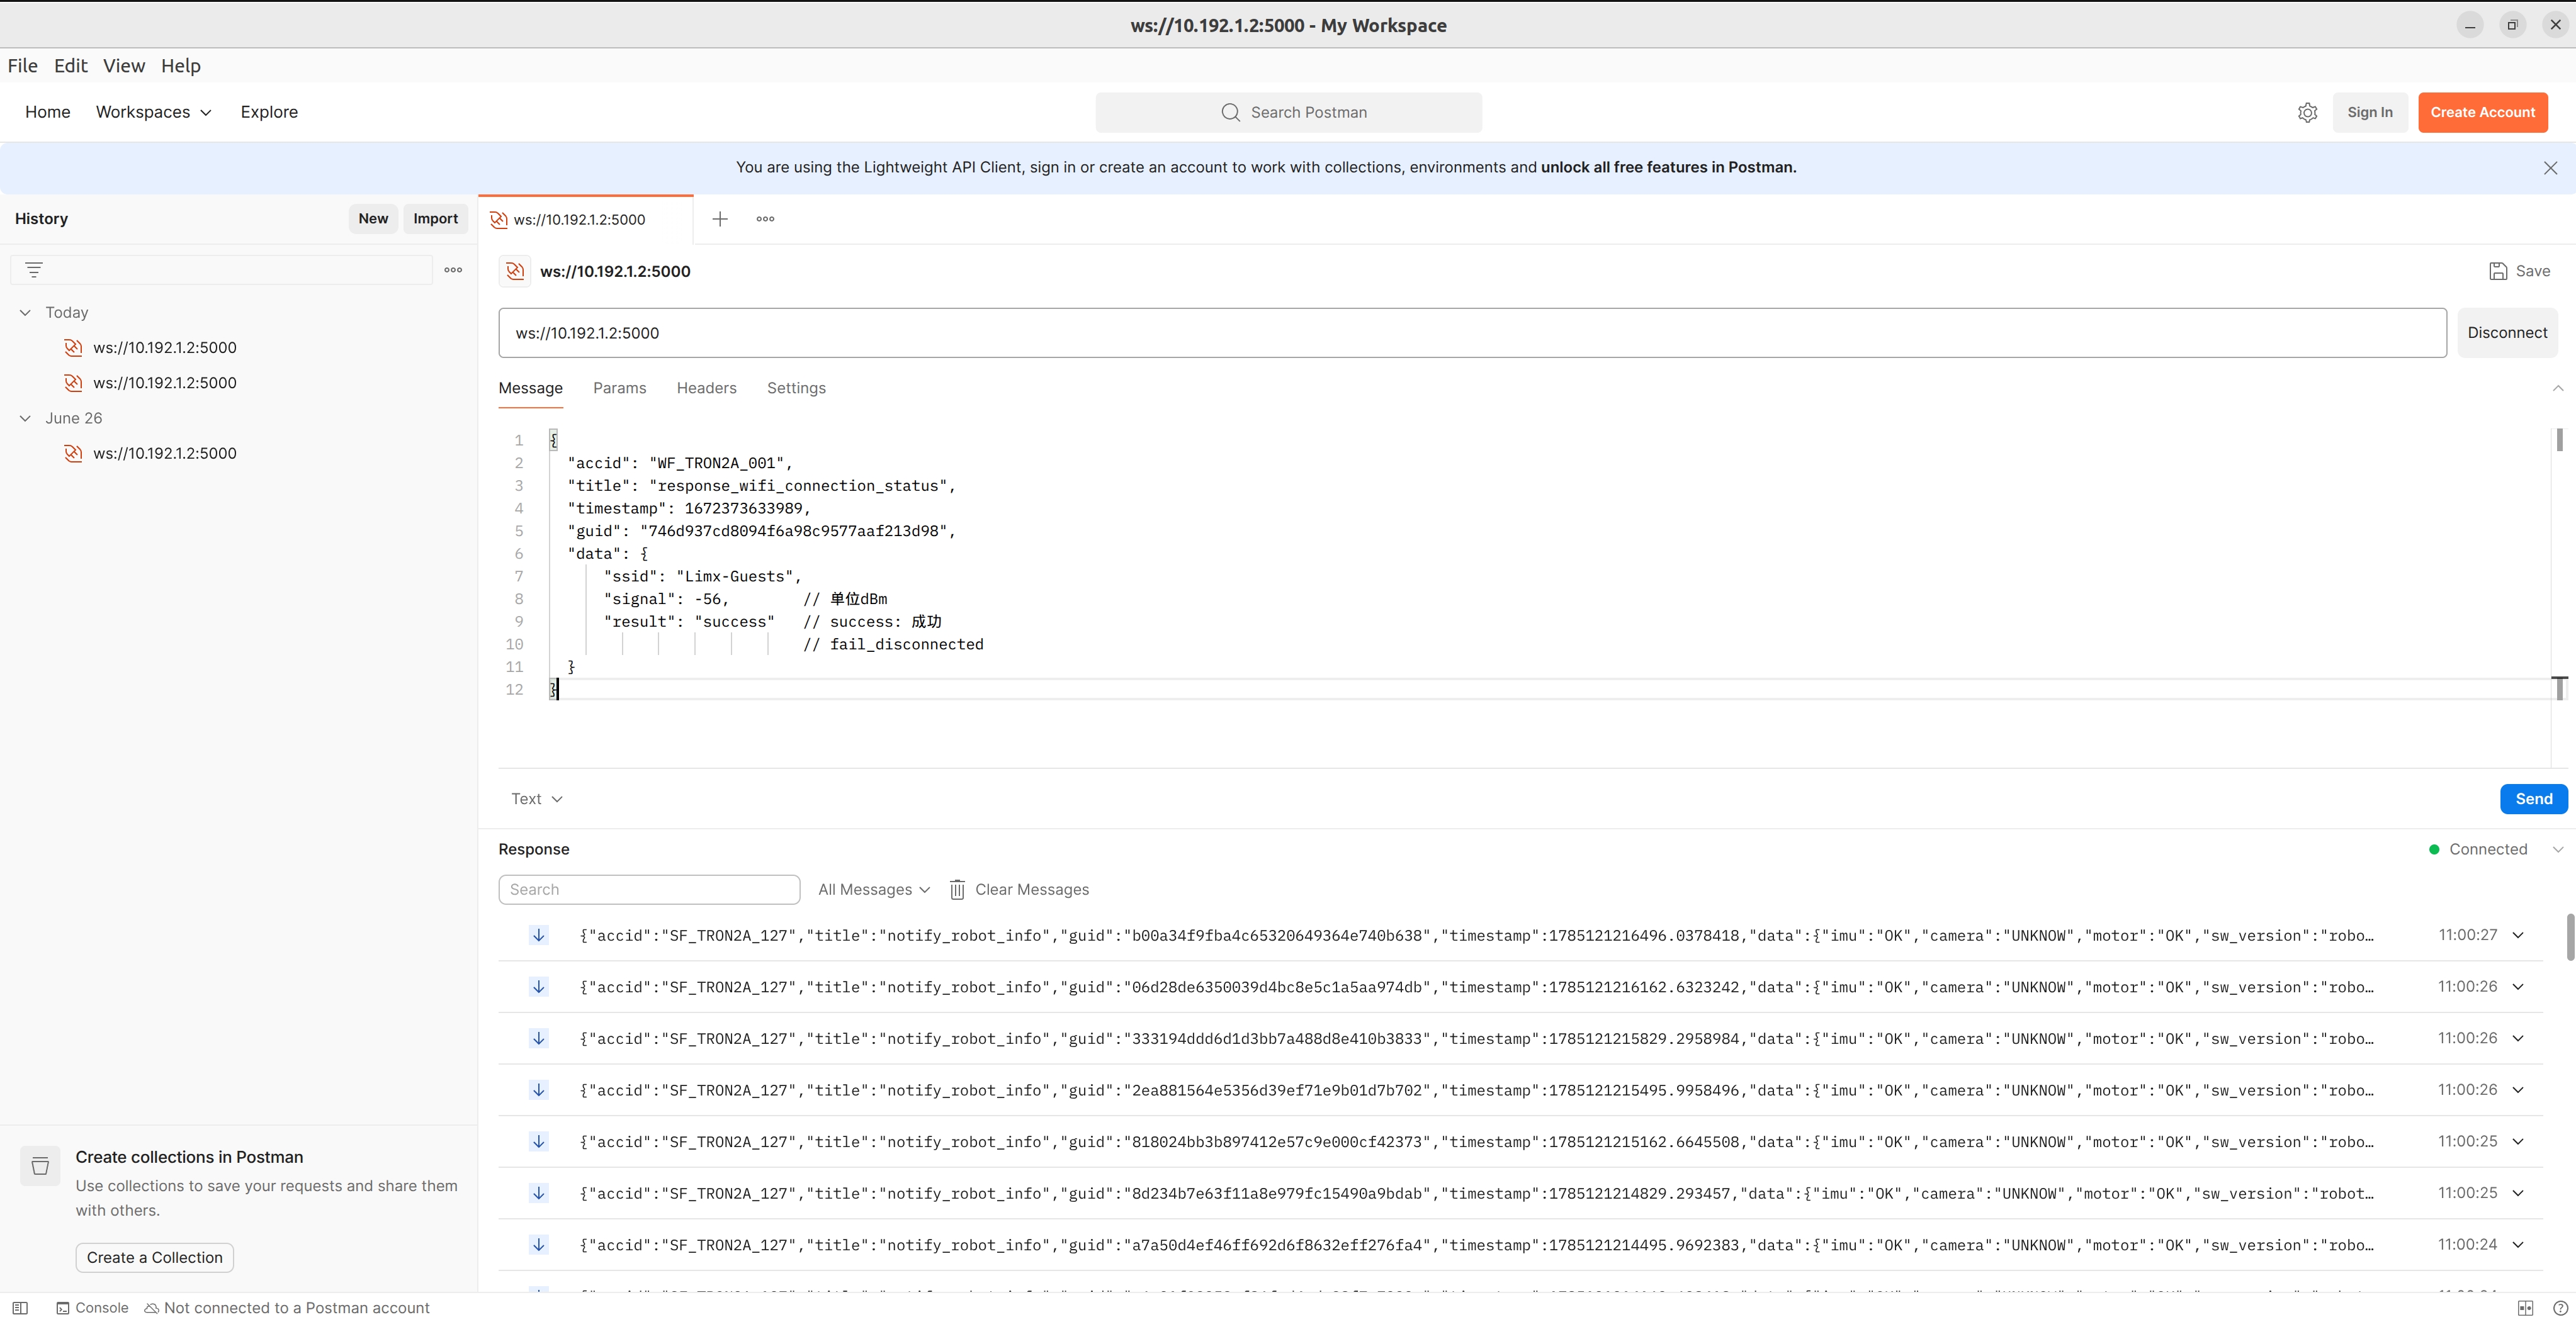
Task: Open the All Messages filter dropdown
Action: [x=874, y=889]
